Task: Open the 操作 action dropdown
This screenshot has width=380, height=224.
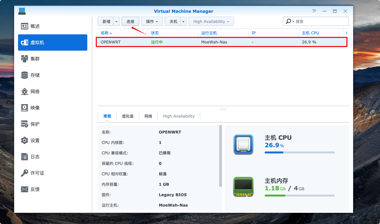Action: [152, 21]
